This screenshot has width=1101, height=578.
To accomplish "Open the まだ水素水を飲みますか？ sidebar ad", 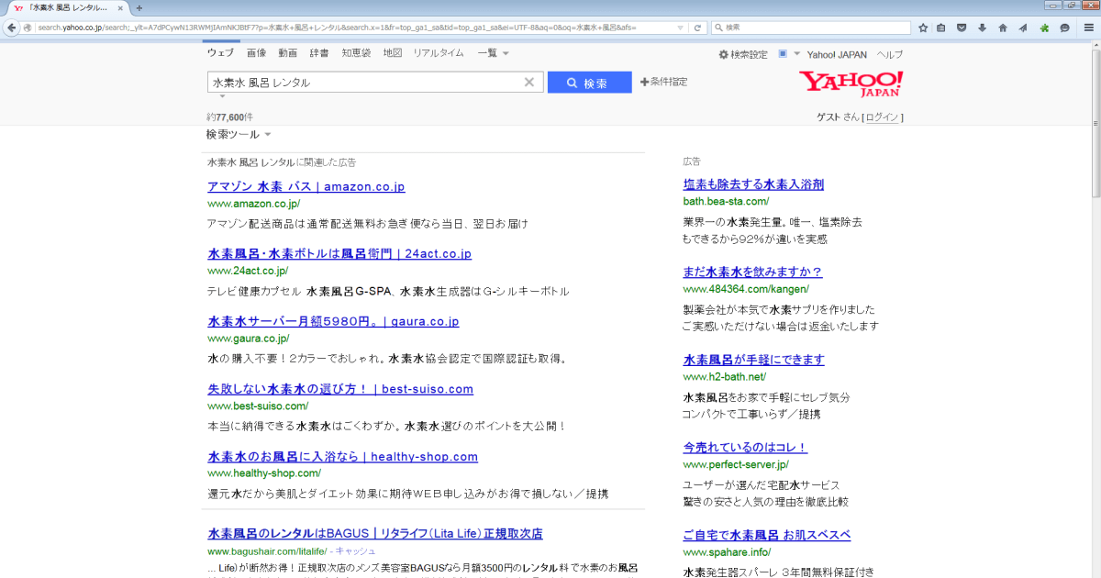I will (x=752, y=272).
